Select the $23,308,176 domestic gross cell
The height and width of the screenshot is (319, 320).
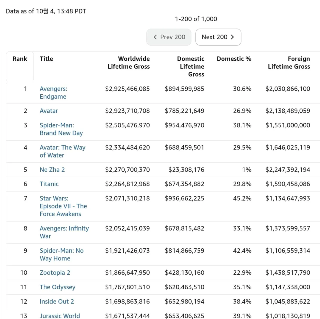pos(186,170)
